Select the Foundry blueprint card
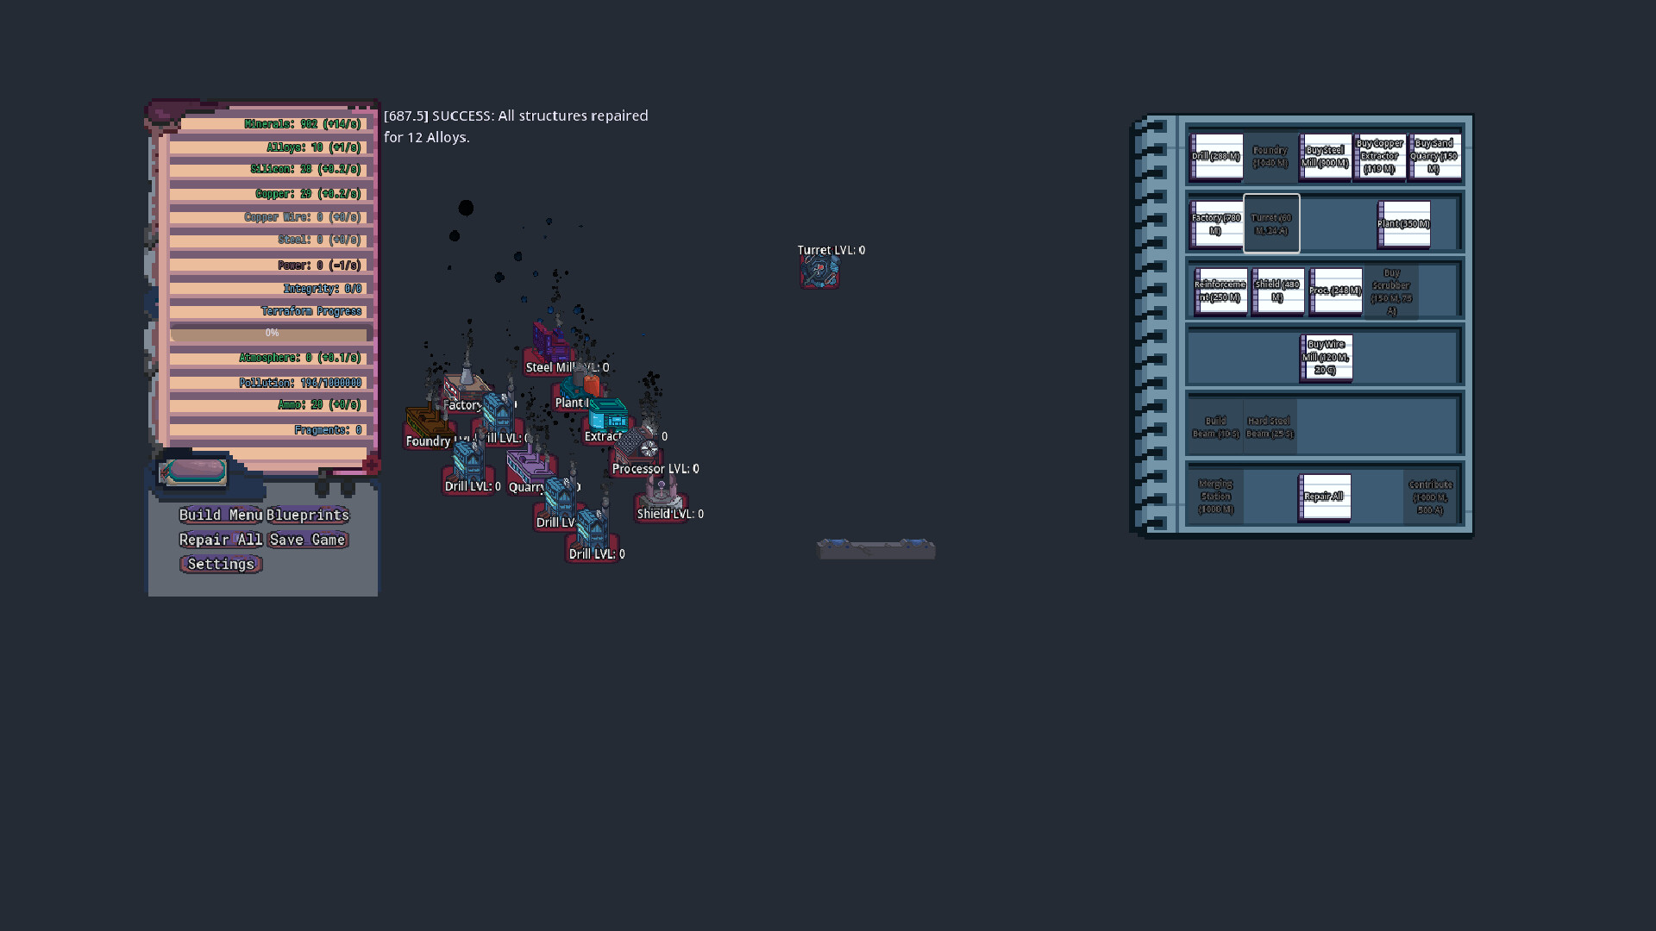The height and width of the screenshot is (931, 1656). click(x=1271, y=156)
